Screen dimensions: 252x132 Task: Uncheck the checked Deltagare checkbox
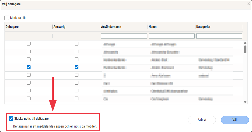coord(29,67)
